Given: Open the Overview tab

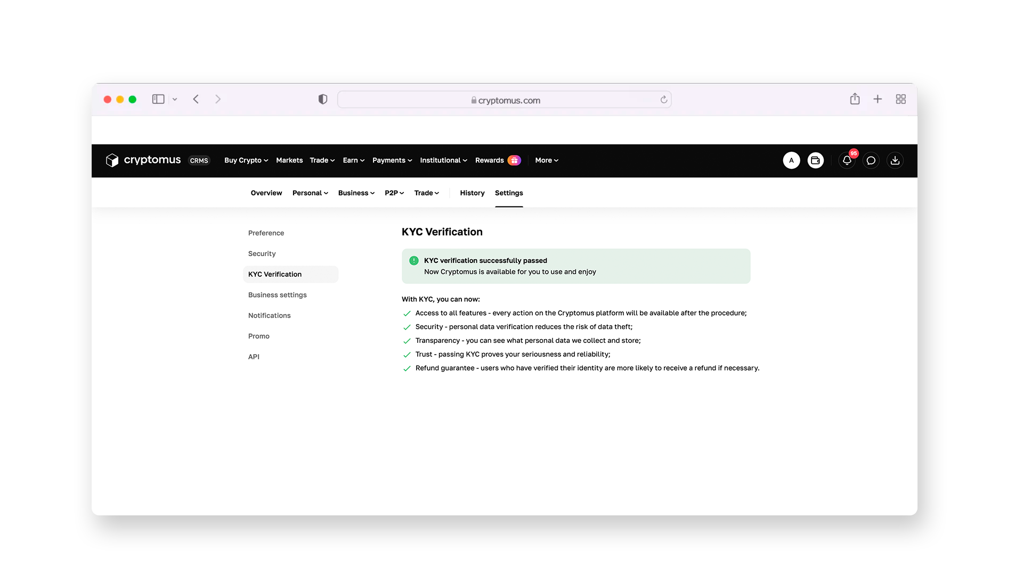Looking at the screenshot, I should click(x=266, y=193).
